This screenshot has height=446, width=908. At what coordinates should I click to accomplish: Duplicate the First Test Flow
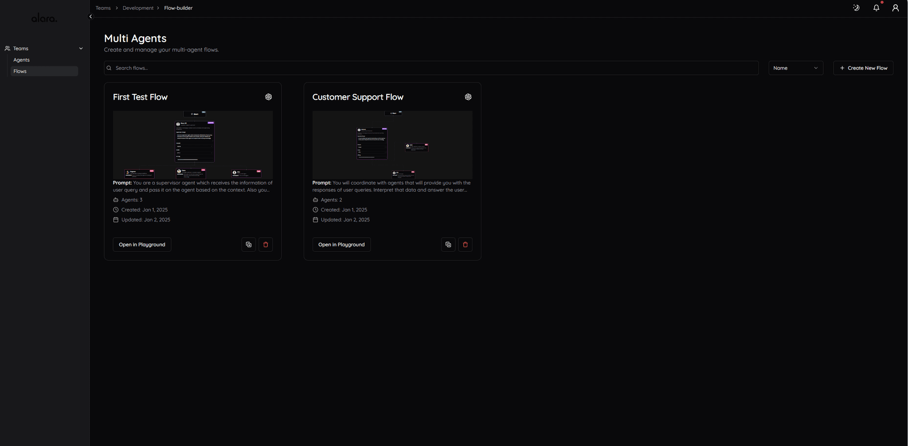[x=248, y=245]
